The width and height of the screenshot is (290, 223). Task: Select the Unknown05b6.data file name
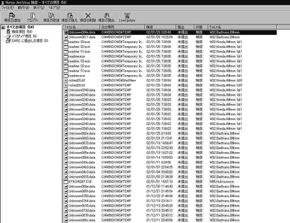tap(82, 158)
